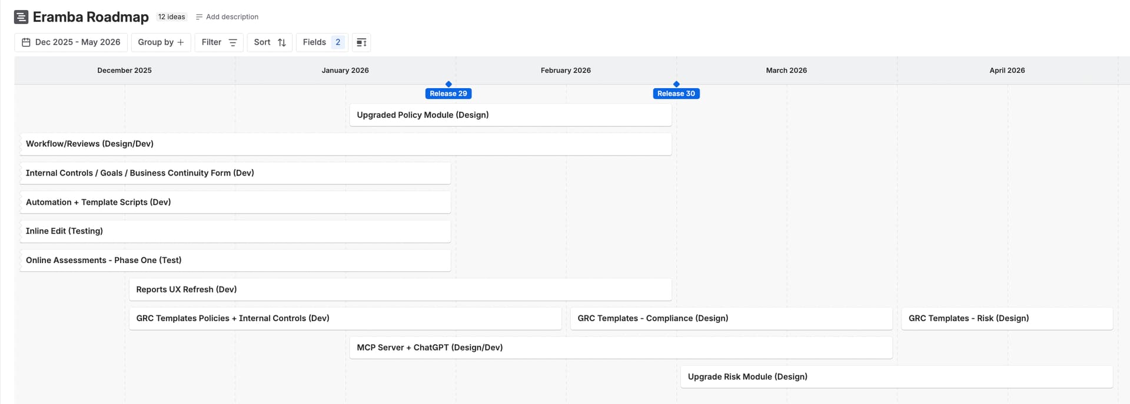Open Reports UX Refresh (Dev) idea
The width and height of the screenshot is (1130, 404).
[400, 289]
